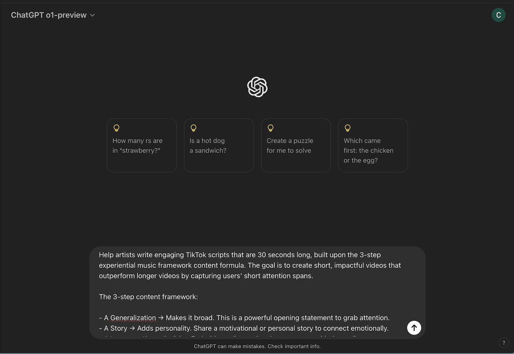Viewport: 514px width, 354px height.
Task: Click the lightbulb icon on the puzzle card
Action: point(271,128)
